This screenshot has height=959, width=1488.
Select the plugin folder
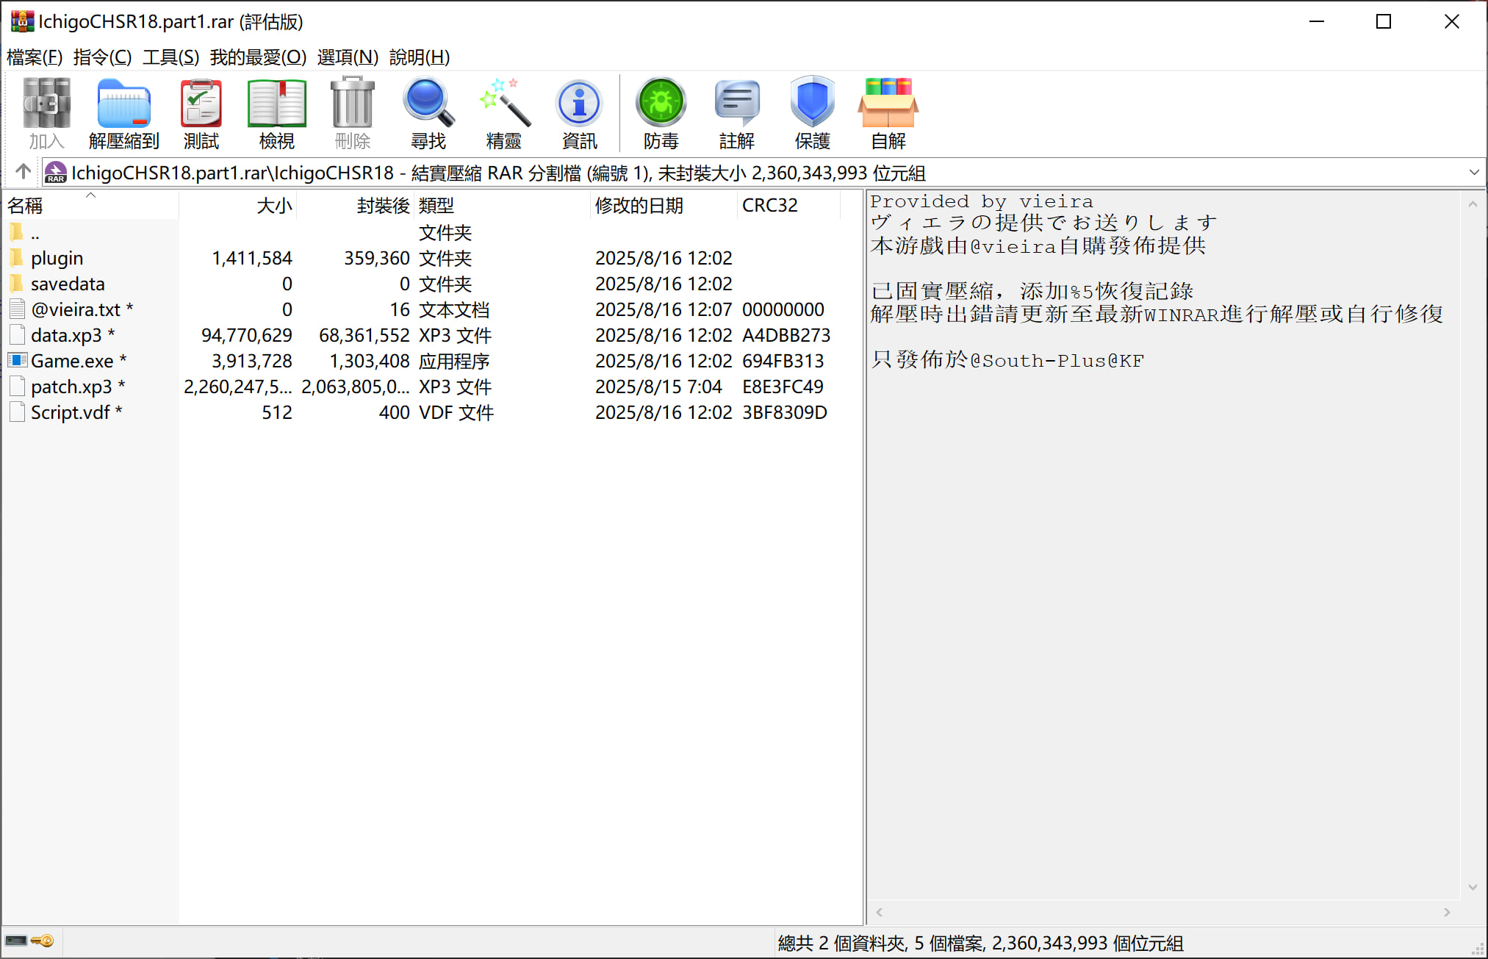tap(57, 259)
